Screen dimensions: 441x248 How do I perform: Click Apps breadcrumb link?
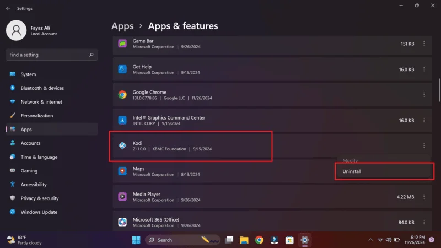(122, 26)
